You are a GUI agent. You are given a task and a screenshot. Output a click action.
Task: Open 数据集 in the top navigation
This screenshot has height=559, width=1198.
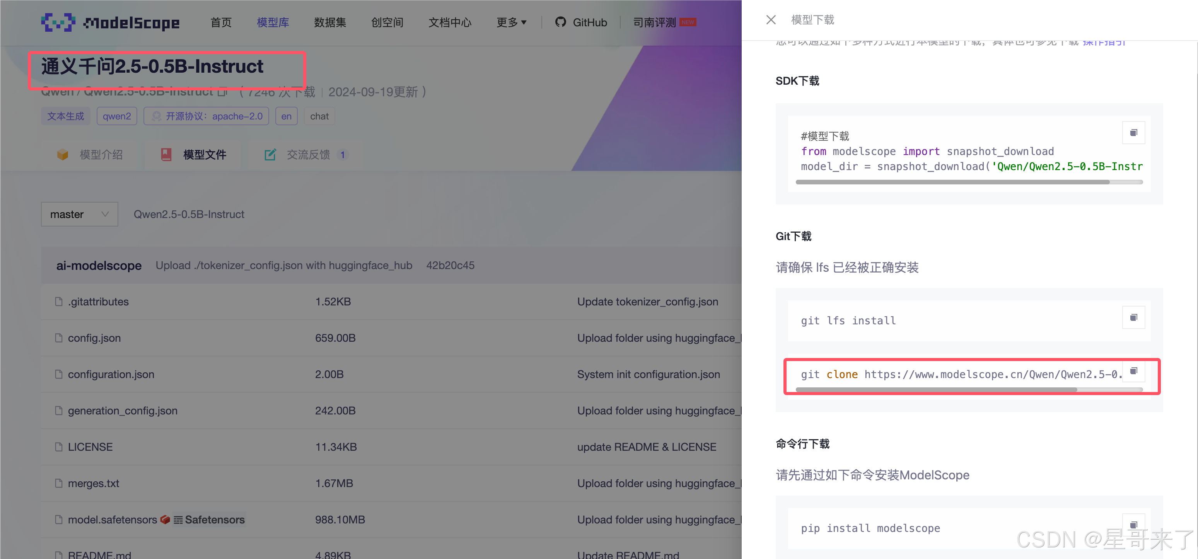[330, 22]
